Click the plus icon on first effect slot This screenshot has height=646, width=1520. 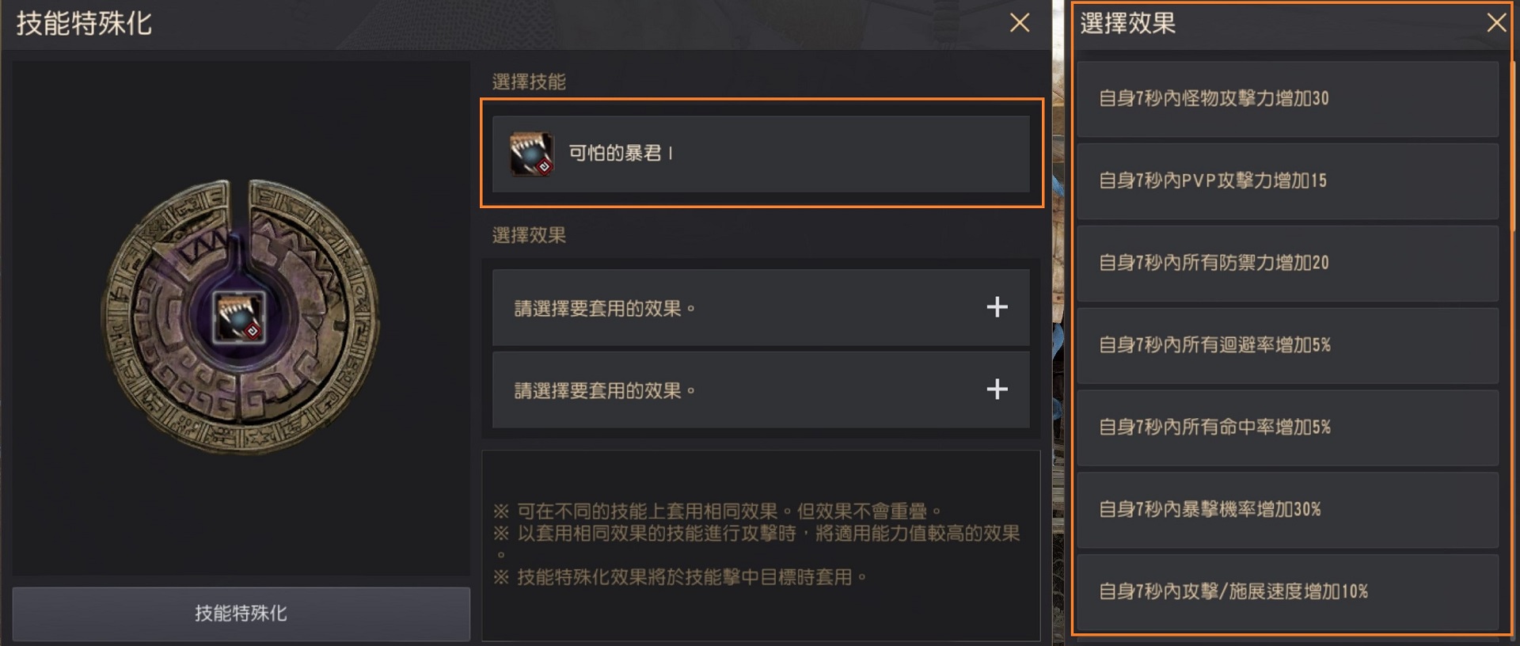click(x=997, y=307)
